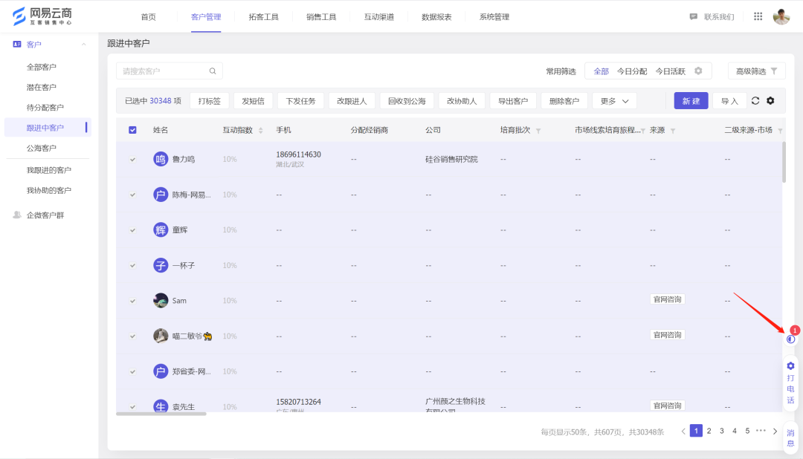Image resolution: width=803 pixels, height=459 pixels.
Task: Open the 来源 column filter dropdown
Action: (671, 129)
